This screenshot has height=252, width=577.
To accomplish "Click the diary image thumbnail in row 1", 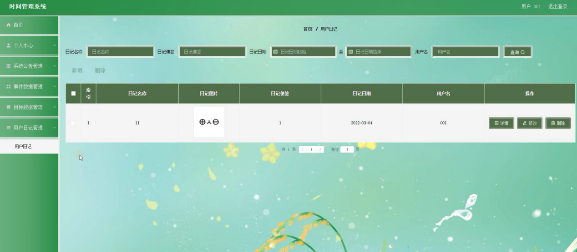I will coord(209,122).
